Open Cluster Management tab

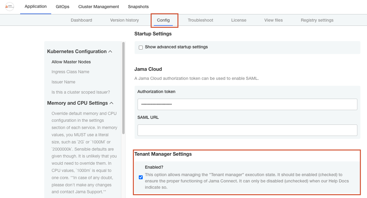pyautogui.click(x=98, y=7)
